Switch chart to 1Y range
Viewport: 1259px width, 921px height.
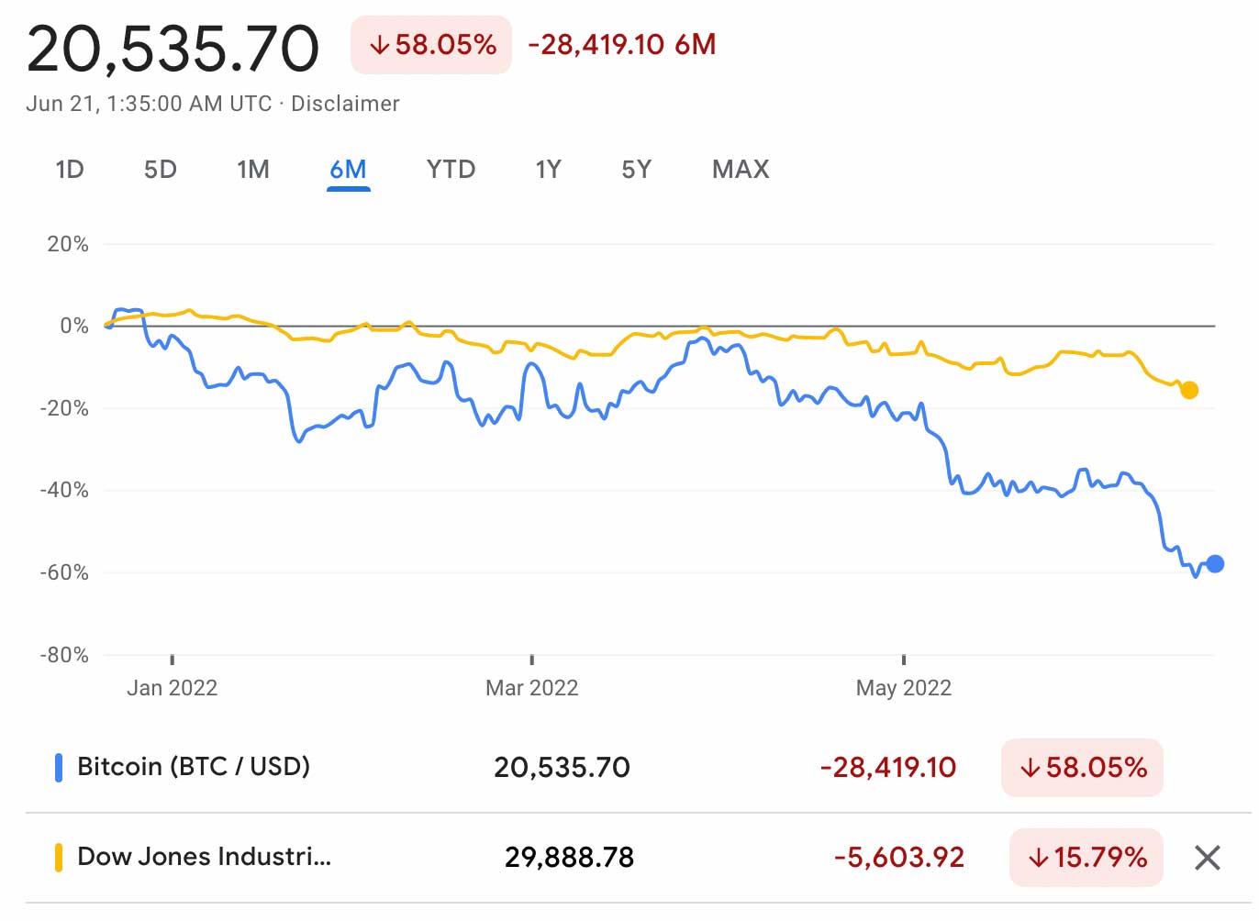pyautogui.click(x=548, y=170)
